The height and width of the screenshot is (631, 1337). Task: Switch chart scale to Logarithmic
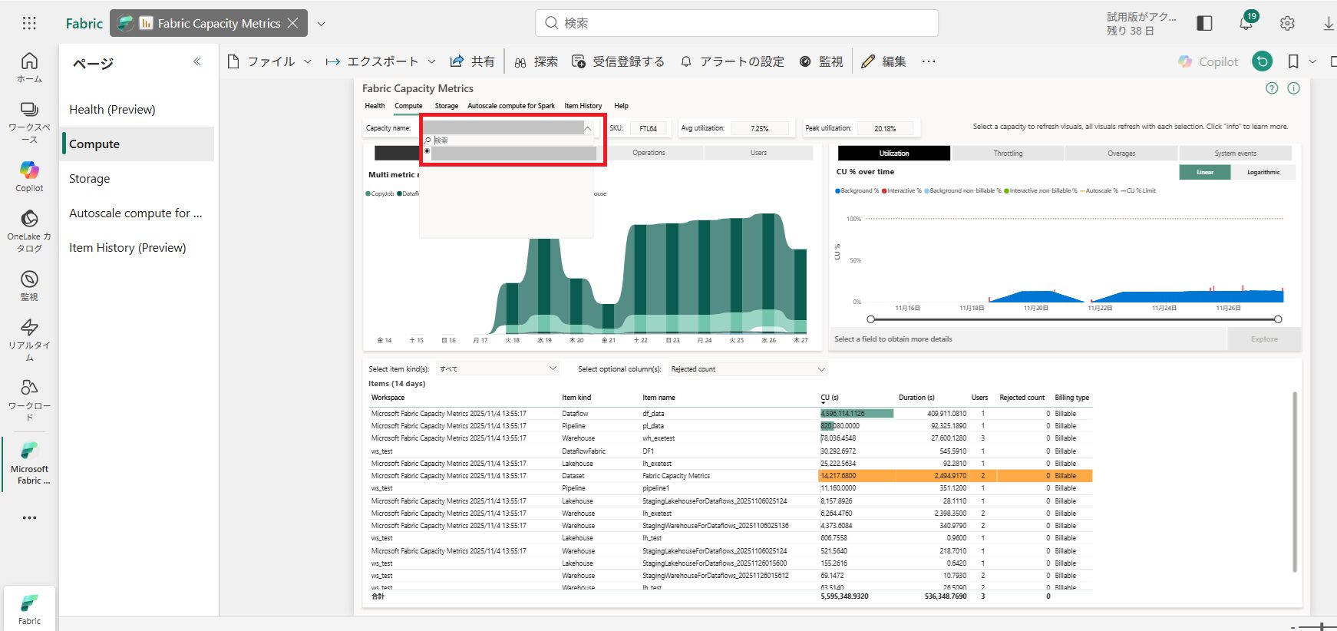(1263, 172)
